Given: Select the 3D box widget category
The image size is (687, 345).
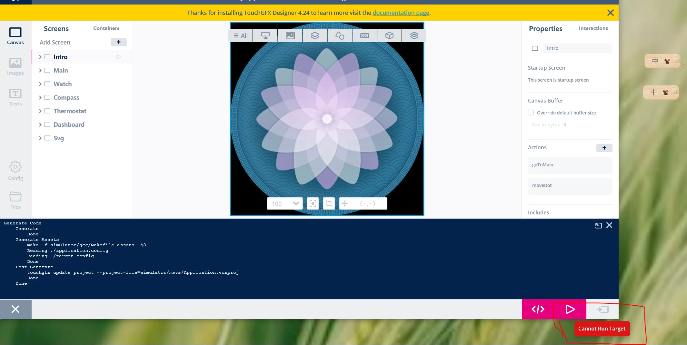Looking at the screenshot, I should (x=389, y=35).
